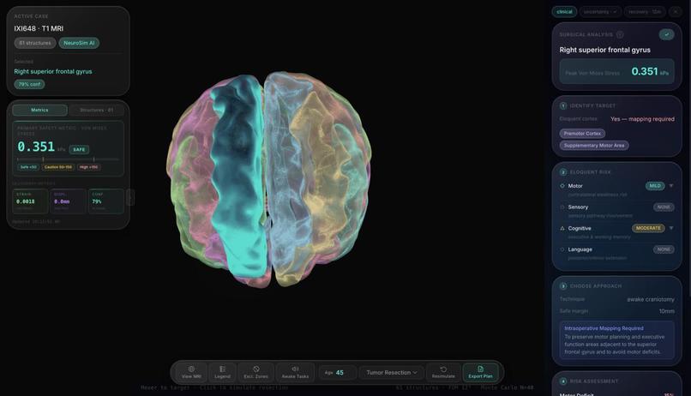
Task: Open the Conf 79% metric card
Action: pos(106,201)
